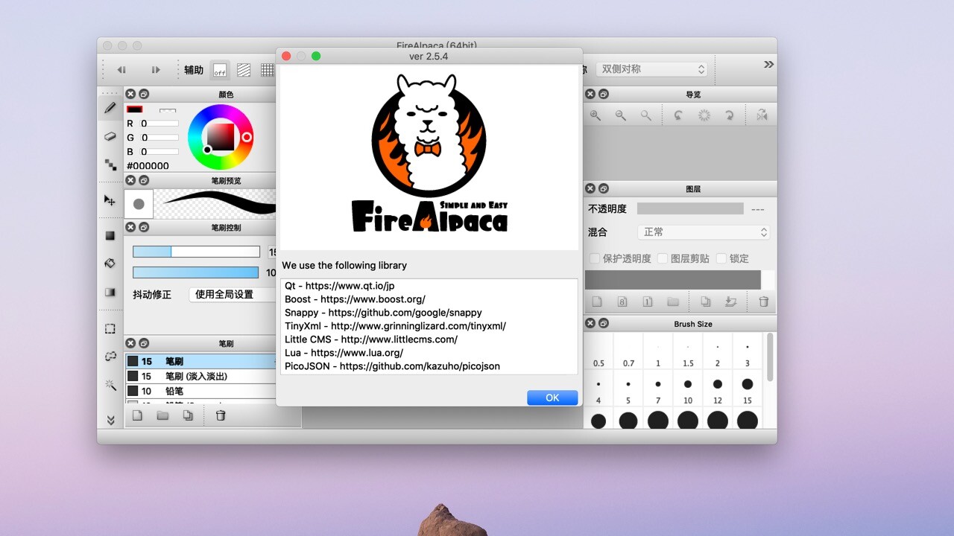954x536 pixels.
Task: Click the brush size slider
Action: coord(196,252)
